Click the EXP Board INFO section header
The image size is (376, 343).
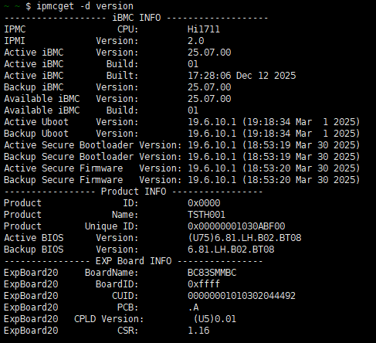(134, 261)
